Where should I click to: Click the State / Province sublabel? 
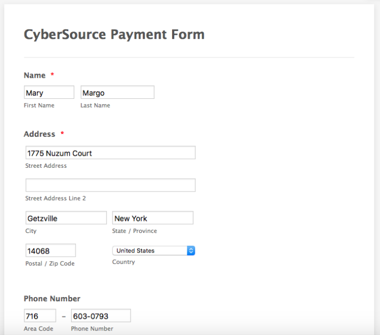[x=135, y=231]
